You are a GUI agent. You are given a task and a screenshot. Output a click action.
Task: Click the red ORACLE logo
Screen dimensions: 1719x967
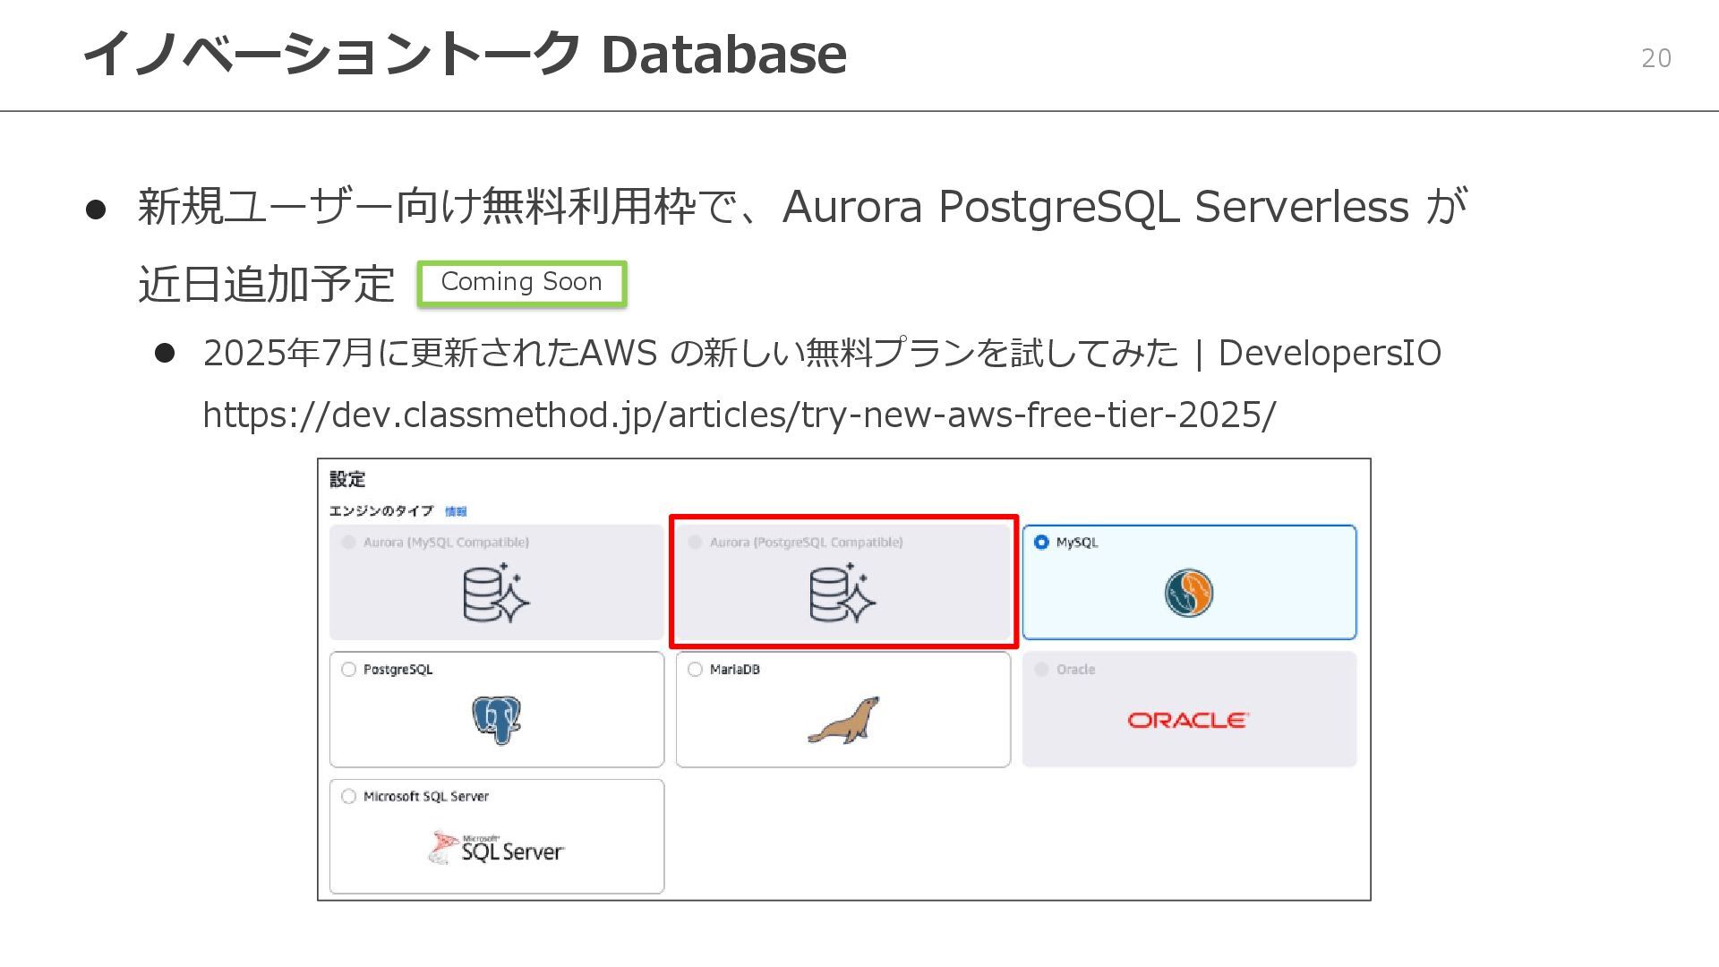coord(1187,720)
